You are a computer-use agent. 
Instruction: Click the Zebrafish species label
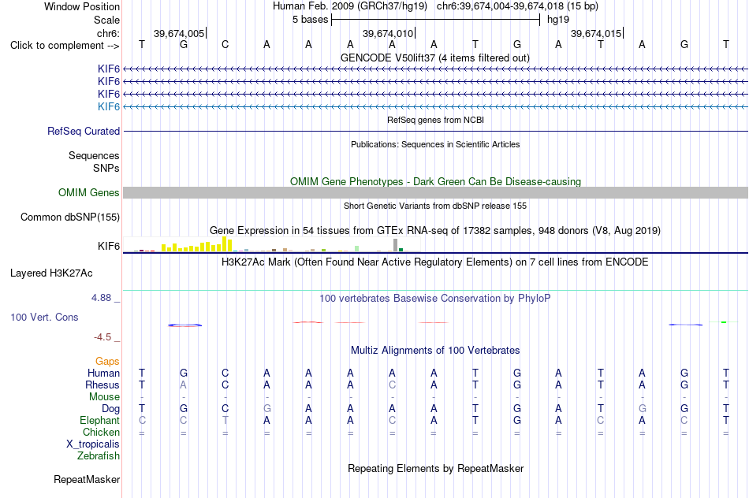pyautogui.click(x=98, y=456)
